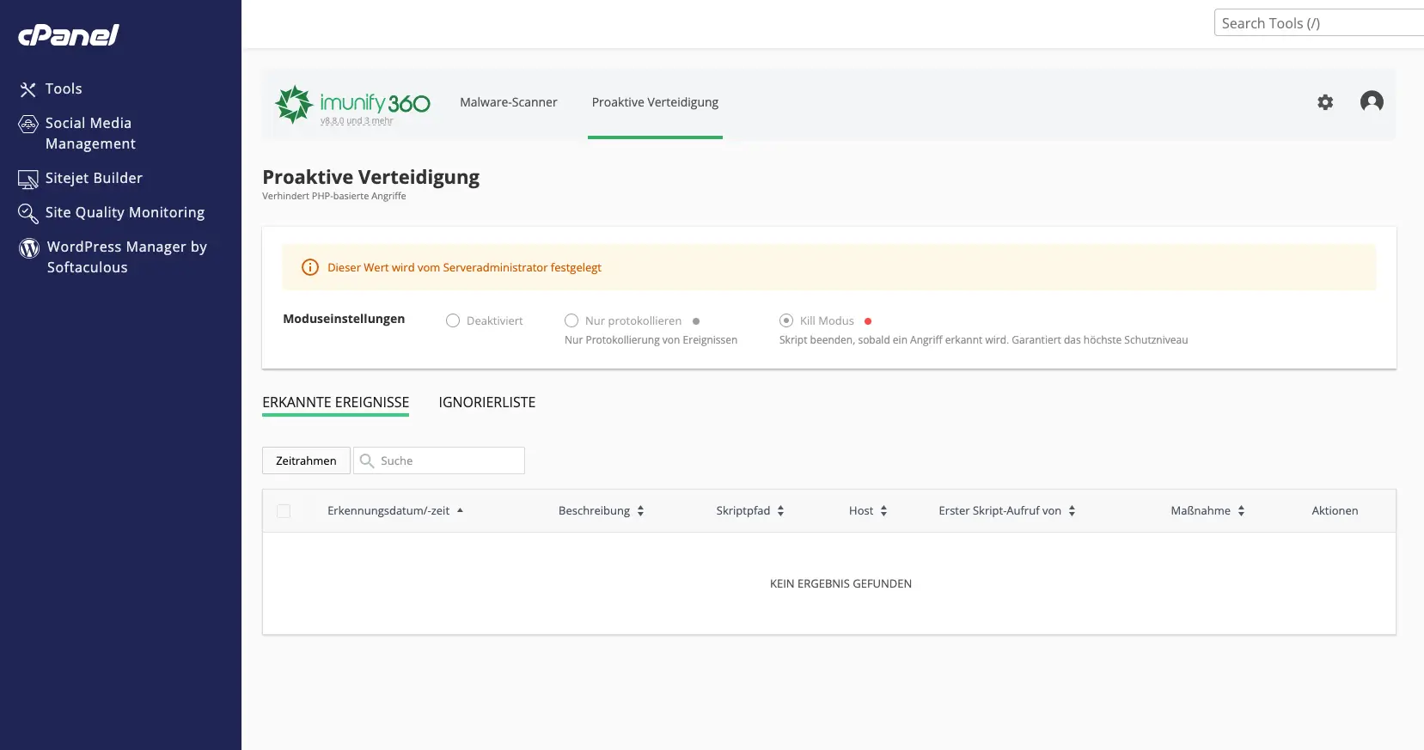Image resolution: width=1424 pixels, height=750 pixels.
Task: Select the Kill Modus radio button
Action: pos(786,320)
